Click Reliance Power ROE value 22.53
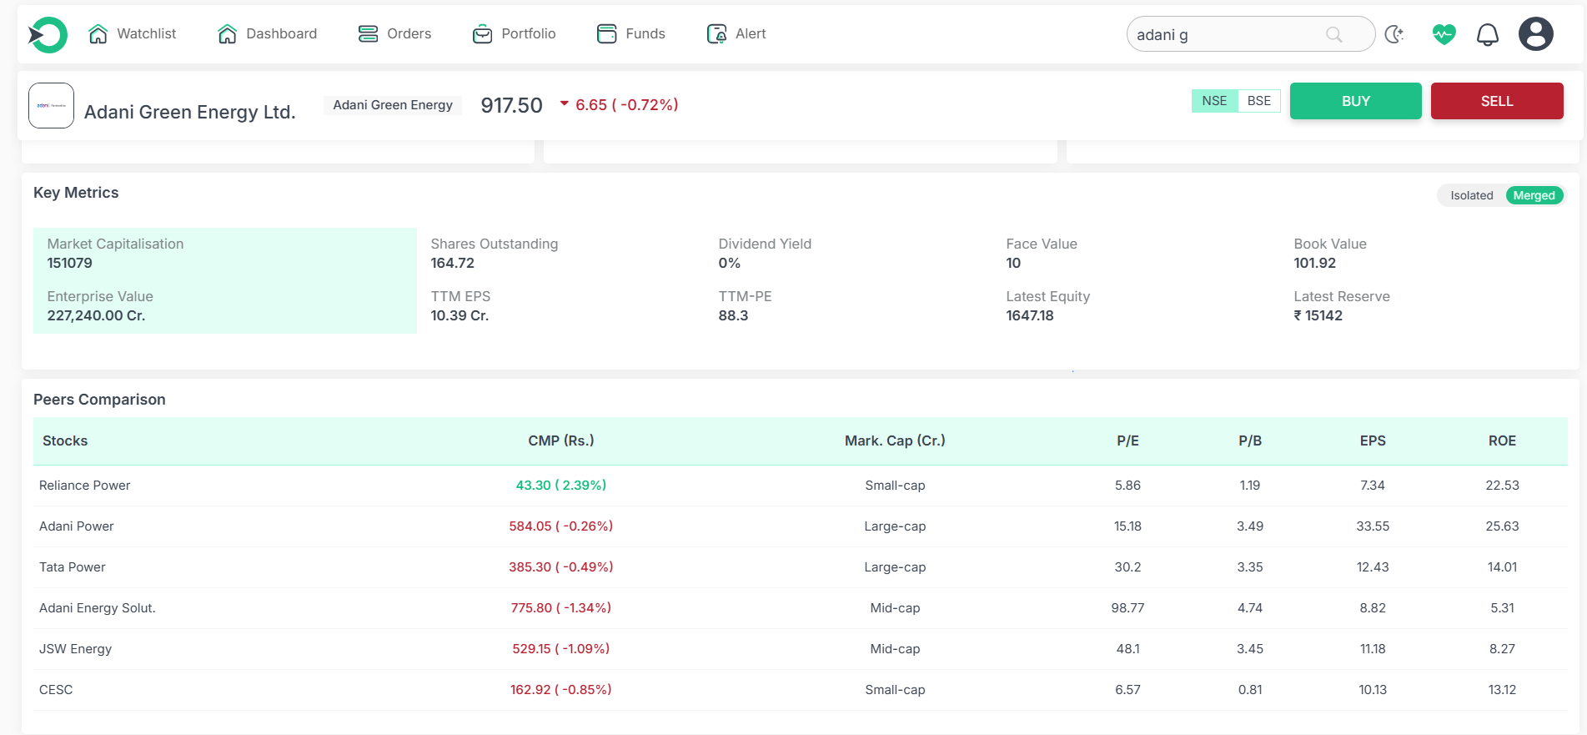Image resolution: width=1587 pixels, height=735 pixels. point(1502,486)
